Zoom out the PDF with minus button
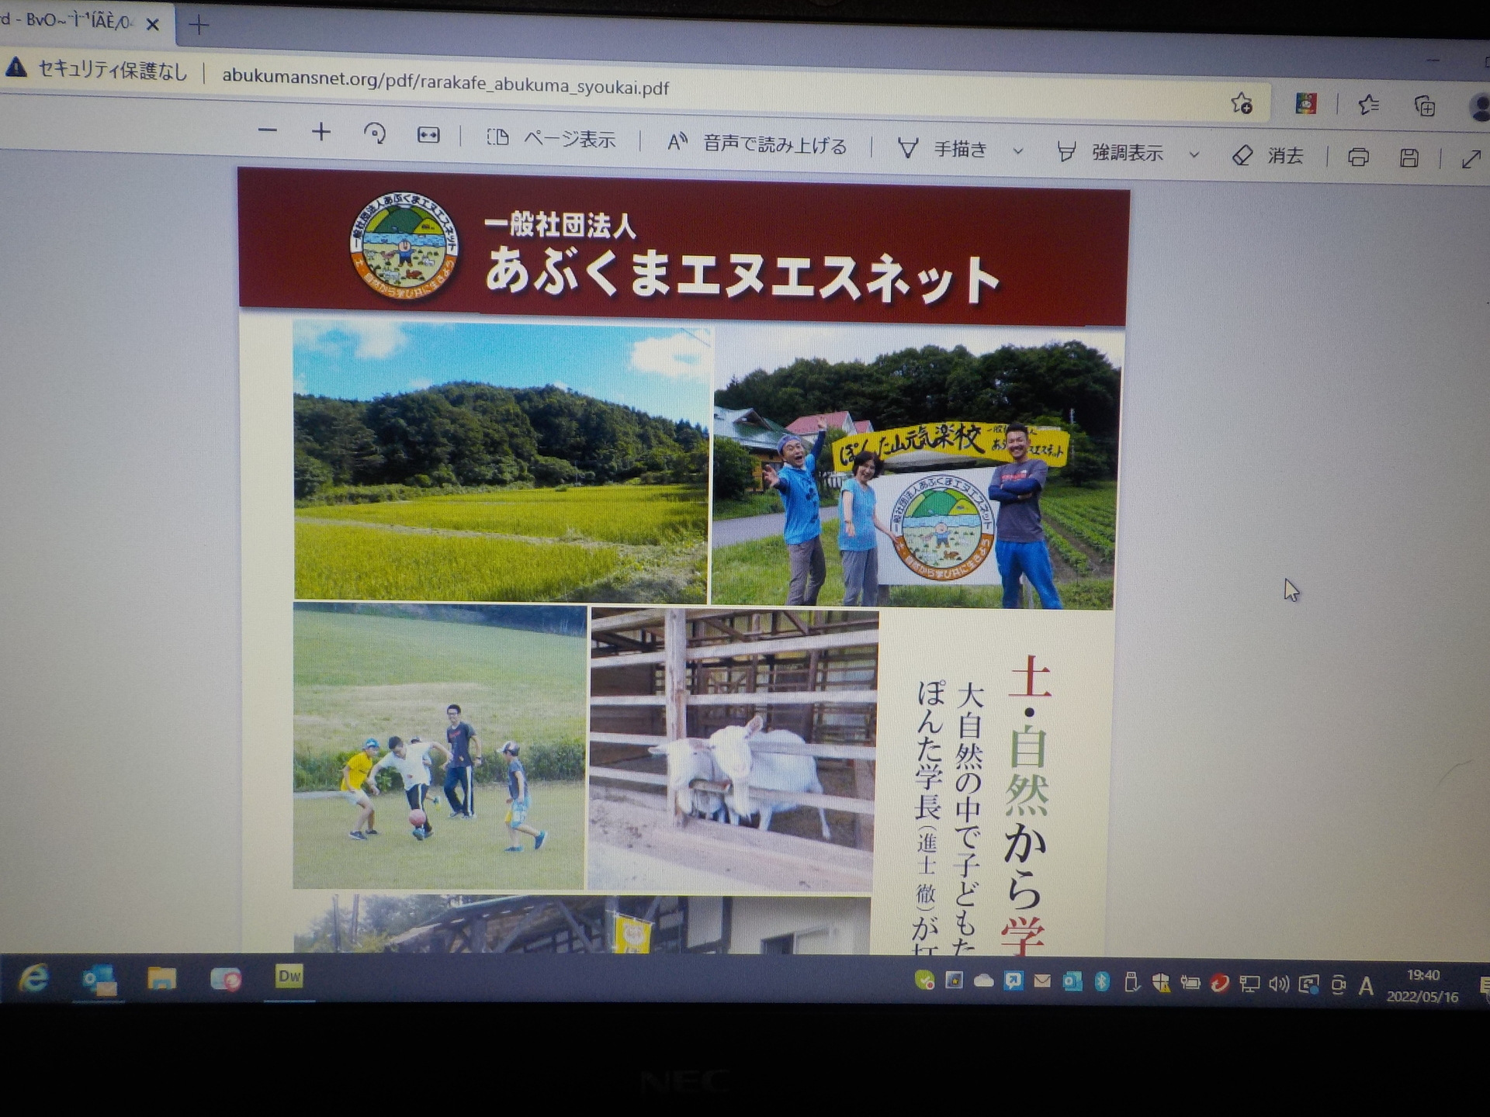The image size is (1490, 1117). click(267, 131)
